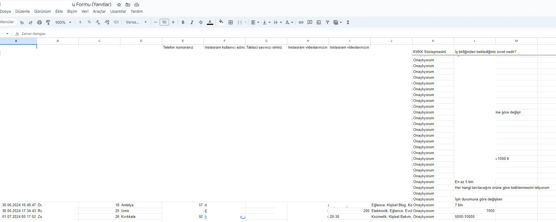The image size is (556, 222).
Task: Open the functions (sigma) menu
Action: pyautogui.click(x=348, y=22)
